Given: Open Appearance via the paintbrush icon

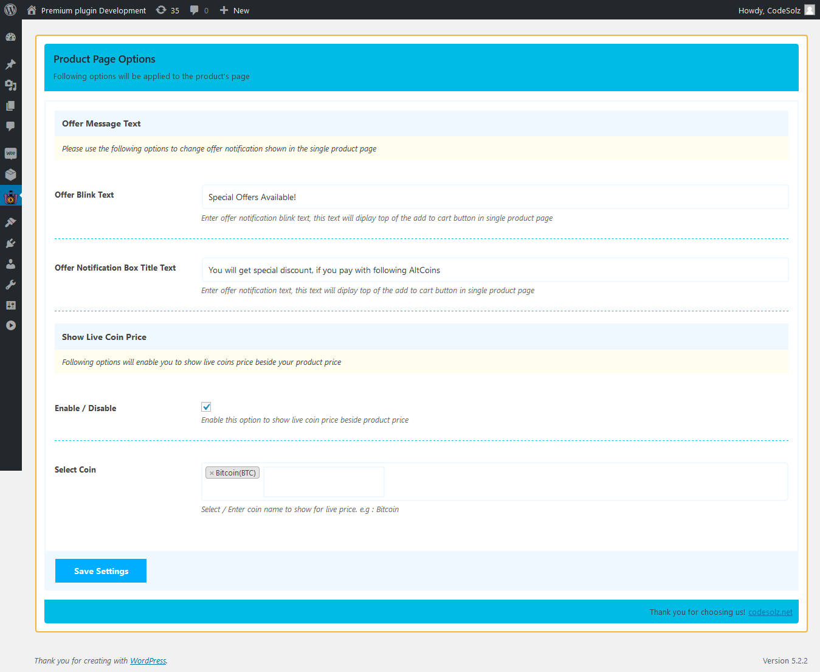Looking at the screenshot, I should [x=10, y=223].
